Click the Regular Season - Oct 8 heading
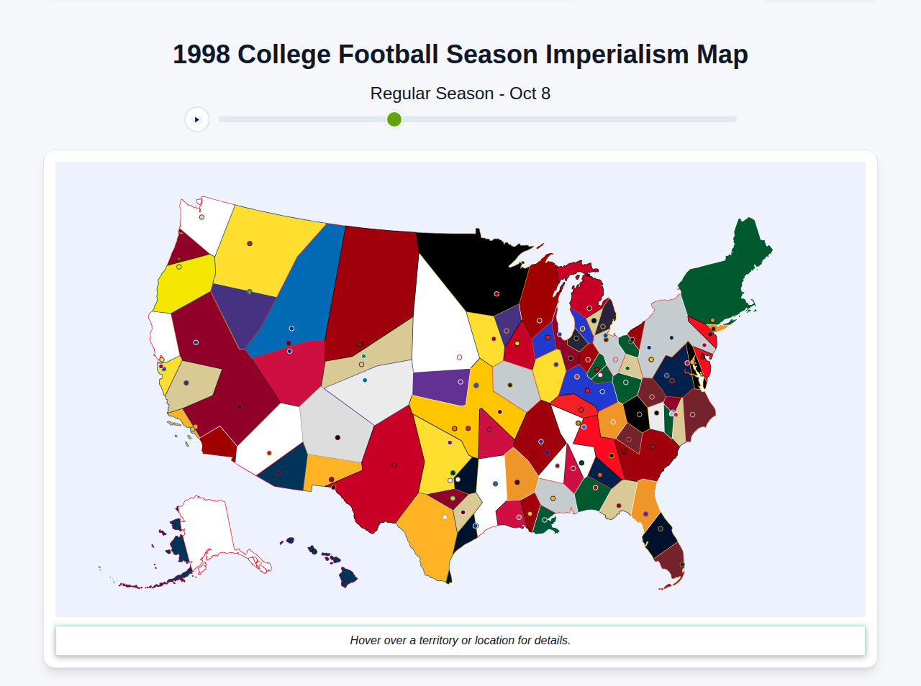This screenshot has width=921, height=686. coord(460,93)
